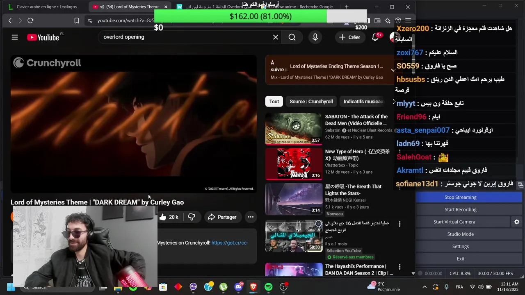This screenshot has height=295, width=525.
Task: Adjust the volume via speaker tray icon
Action: 481,287
